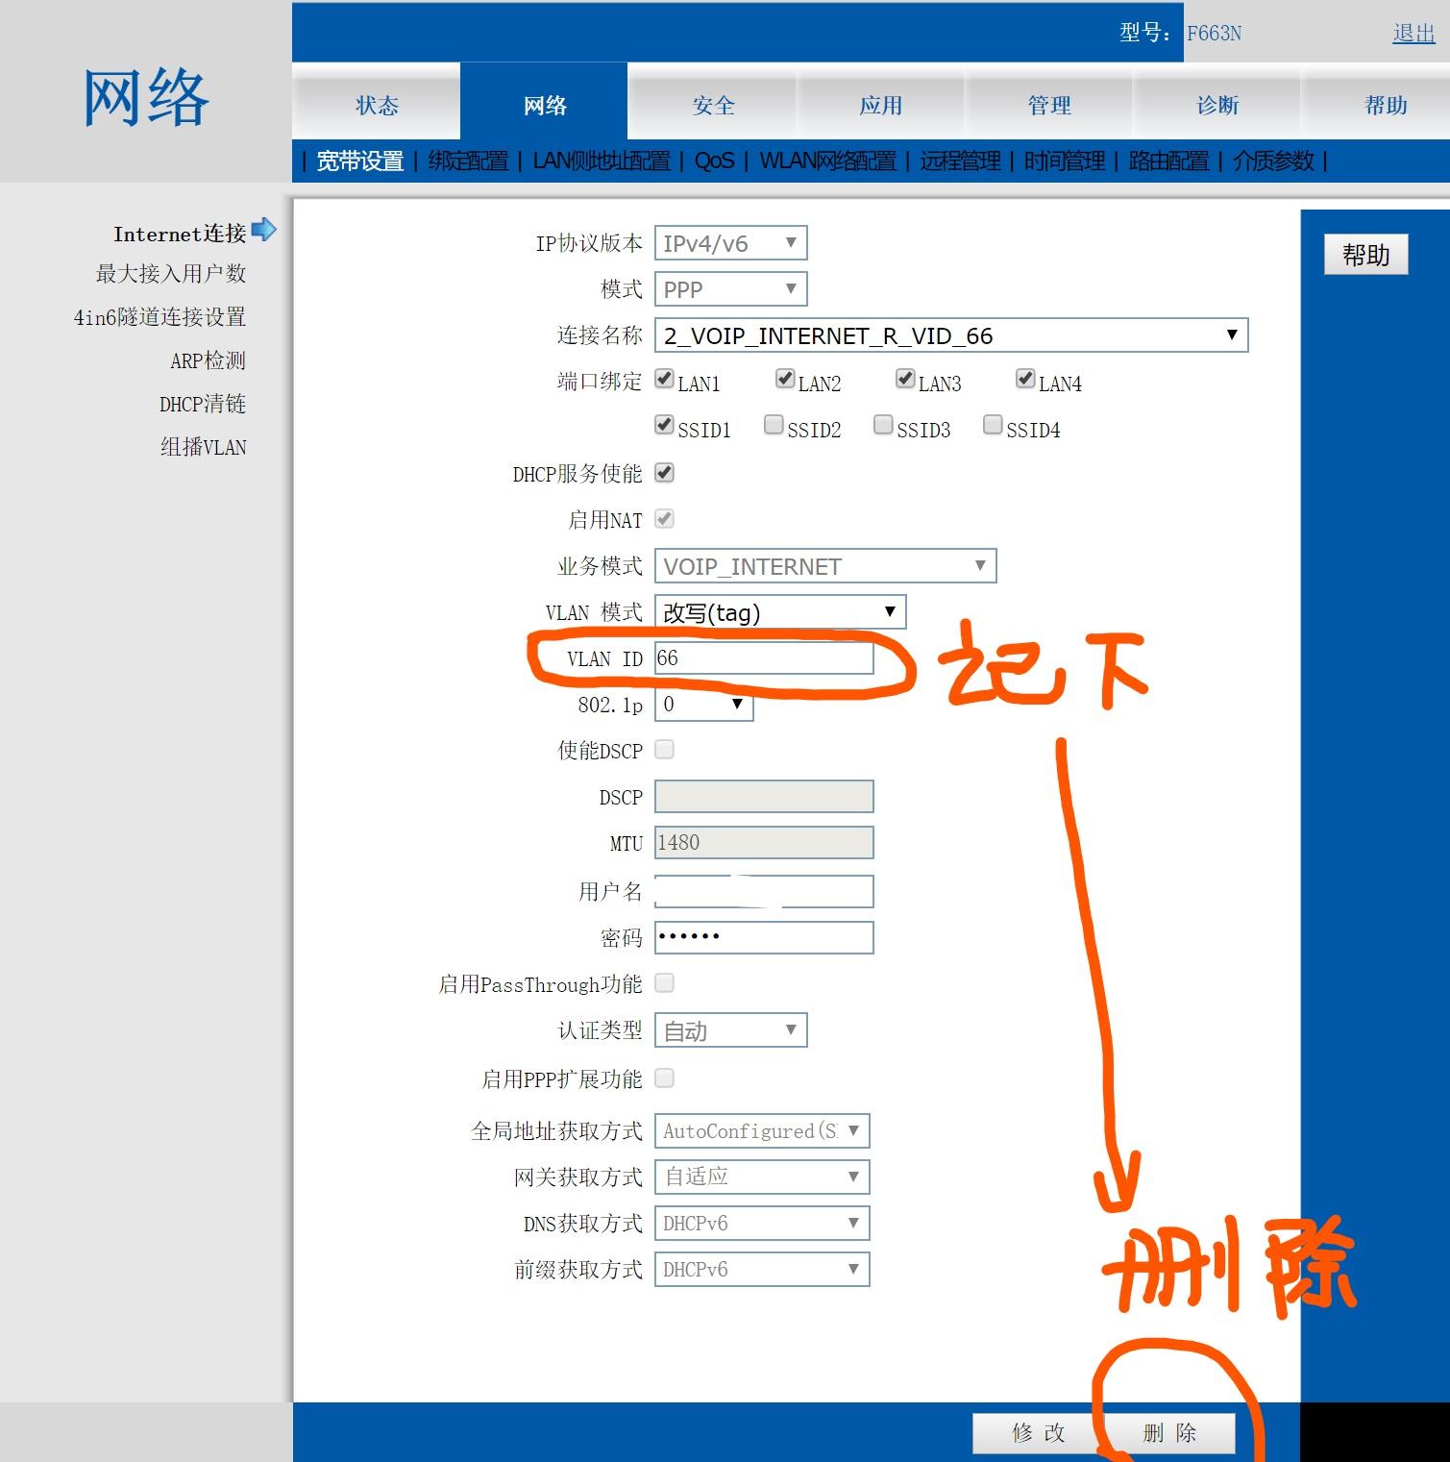
Task: Open the 时间管理 submenu
Action: pos(1067,161)
